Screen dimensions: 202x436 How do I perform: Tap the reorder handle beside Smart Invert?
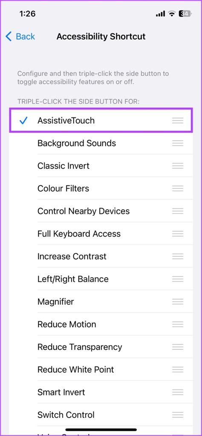[178, 392]
